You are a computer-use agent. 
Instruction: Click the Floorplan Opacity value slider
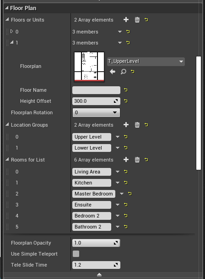pyautogui.click(x=96, y=243)
